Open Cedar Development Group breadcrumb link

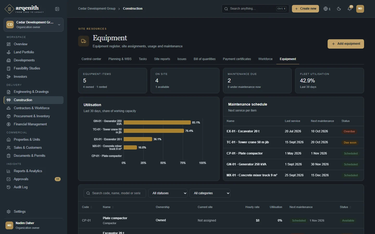point(97,9)
